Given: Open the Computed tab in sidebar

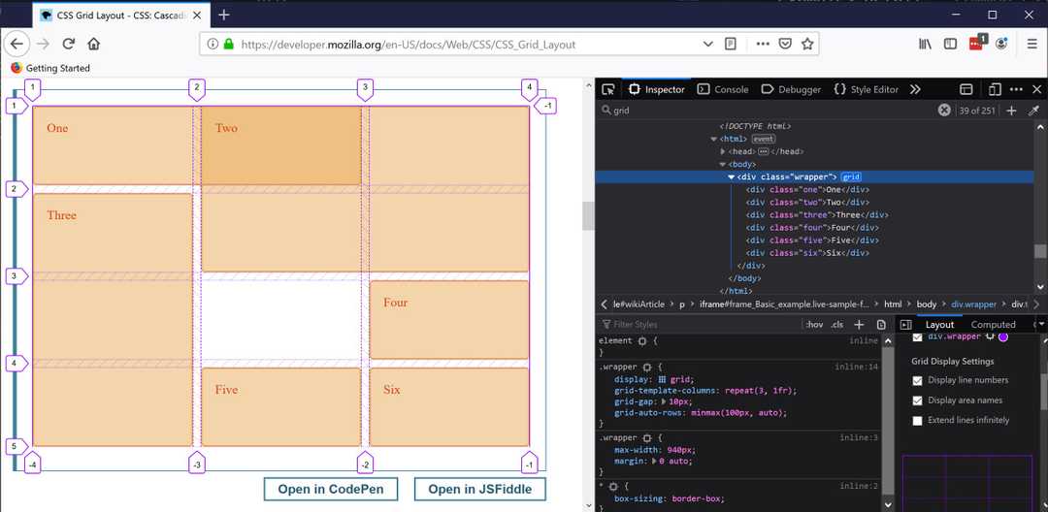Looking at the screenshot, I should coord(993,325).
